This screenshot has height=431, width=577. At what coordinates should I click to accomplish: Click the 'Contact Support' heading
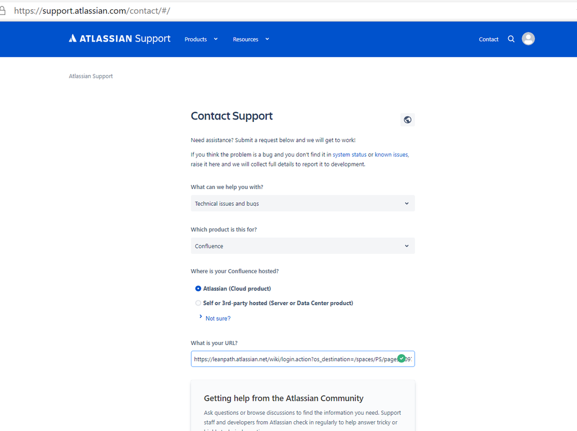click(232, 116)
